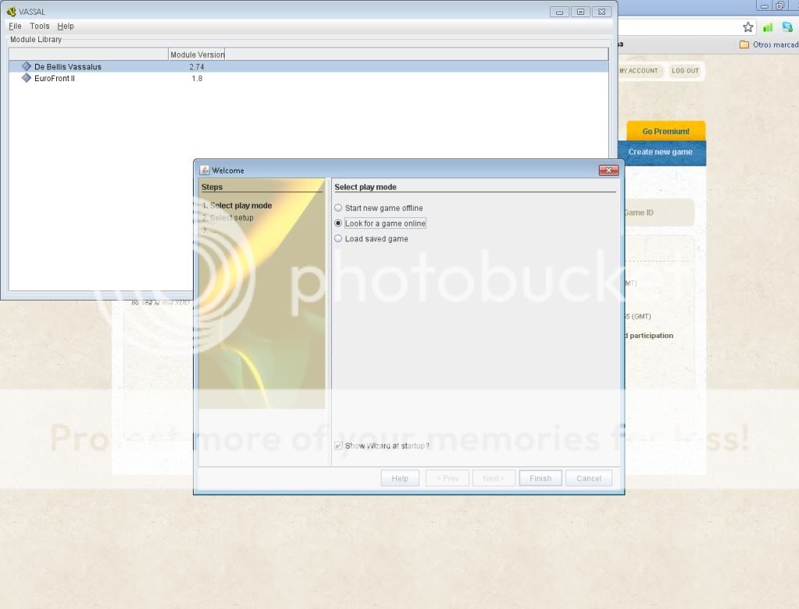The width and height of the screenshot is (799, 609).
Task: Click the VASSAL app icon in the title bar
Action: [11, 11]
